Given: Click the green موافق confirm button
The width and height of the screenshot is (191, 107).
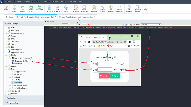Looking at the screenshot, I should tap(115, 76).
